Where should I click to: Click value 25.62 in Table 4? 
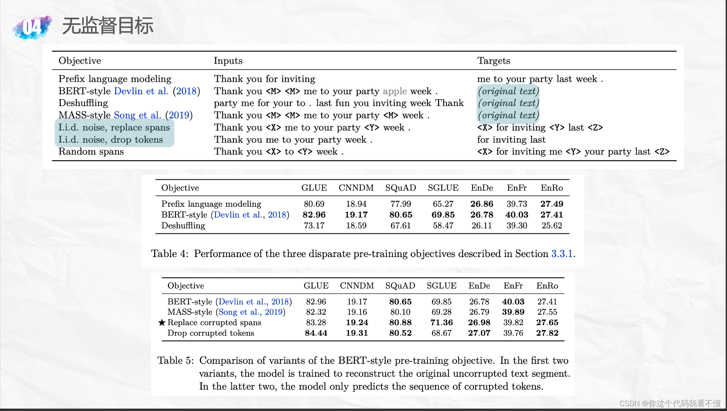(552, 226)
